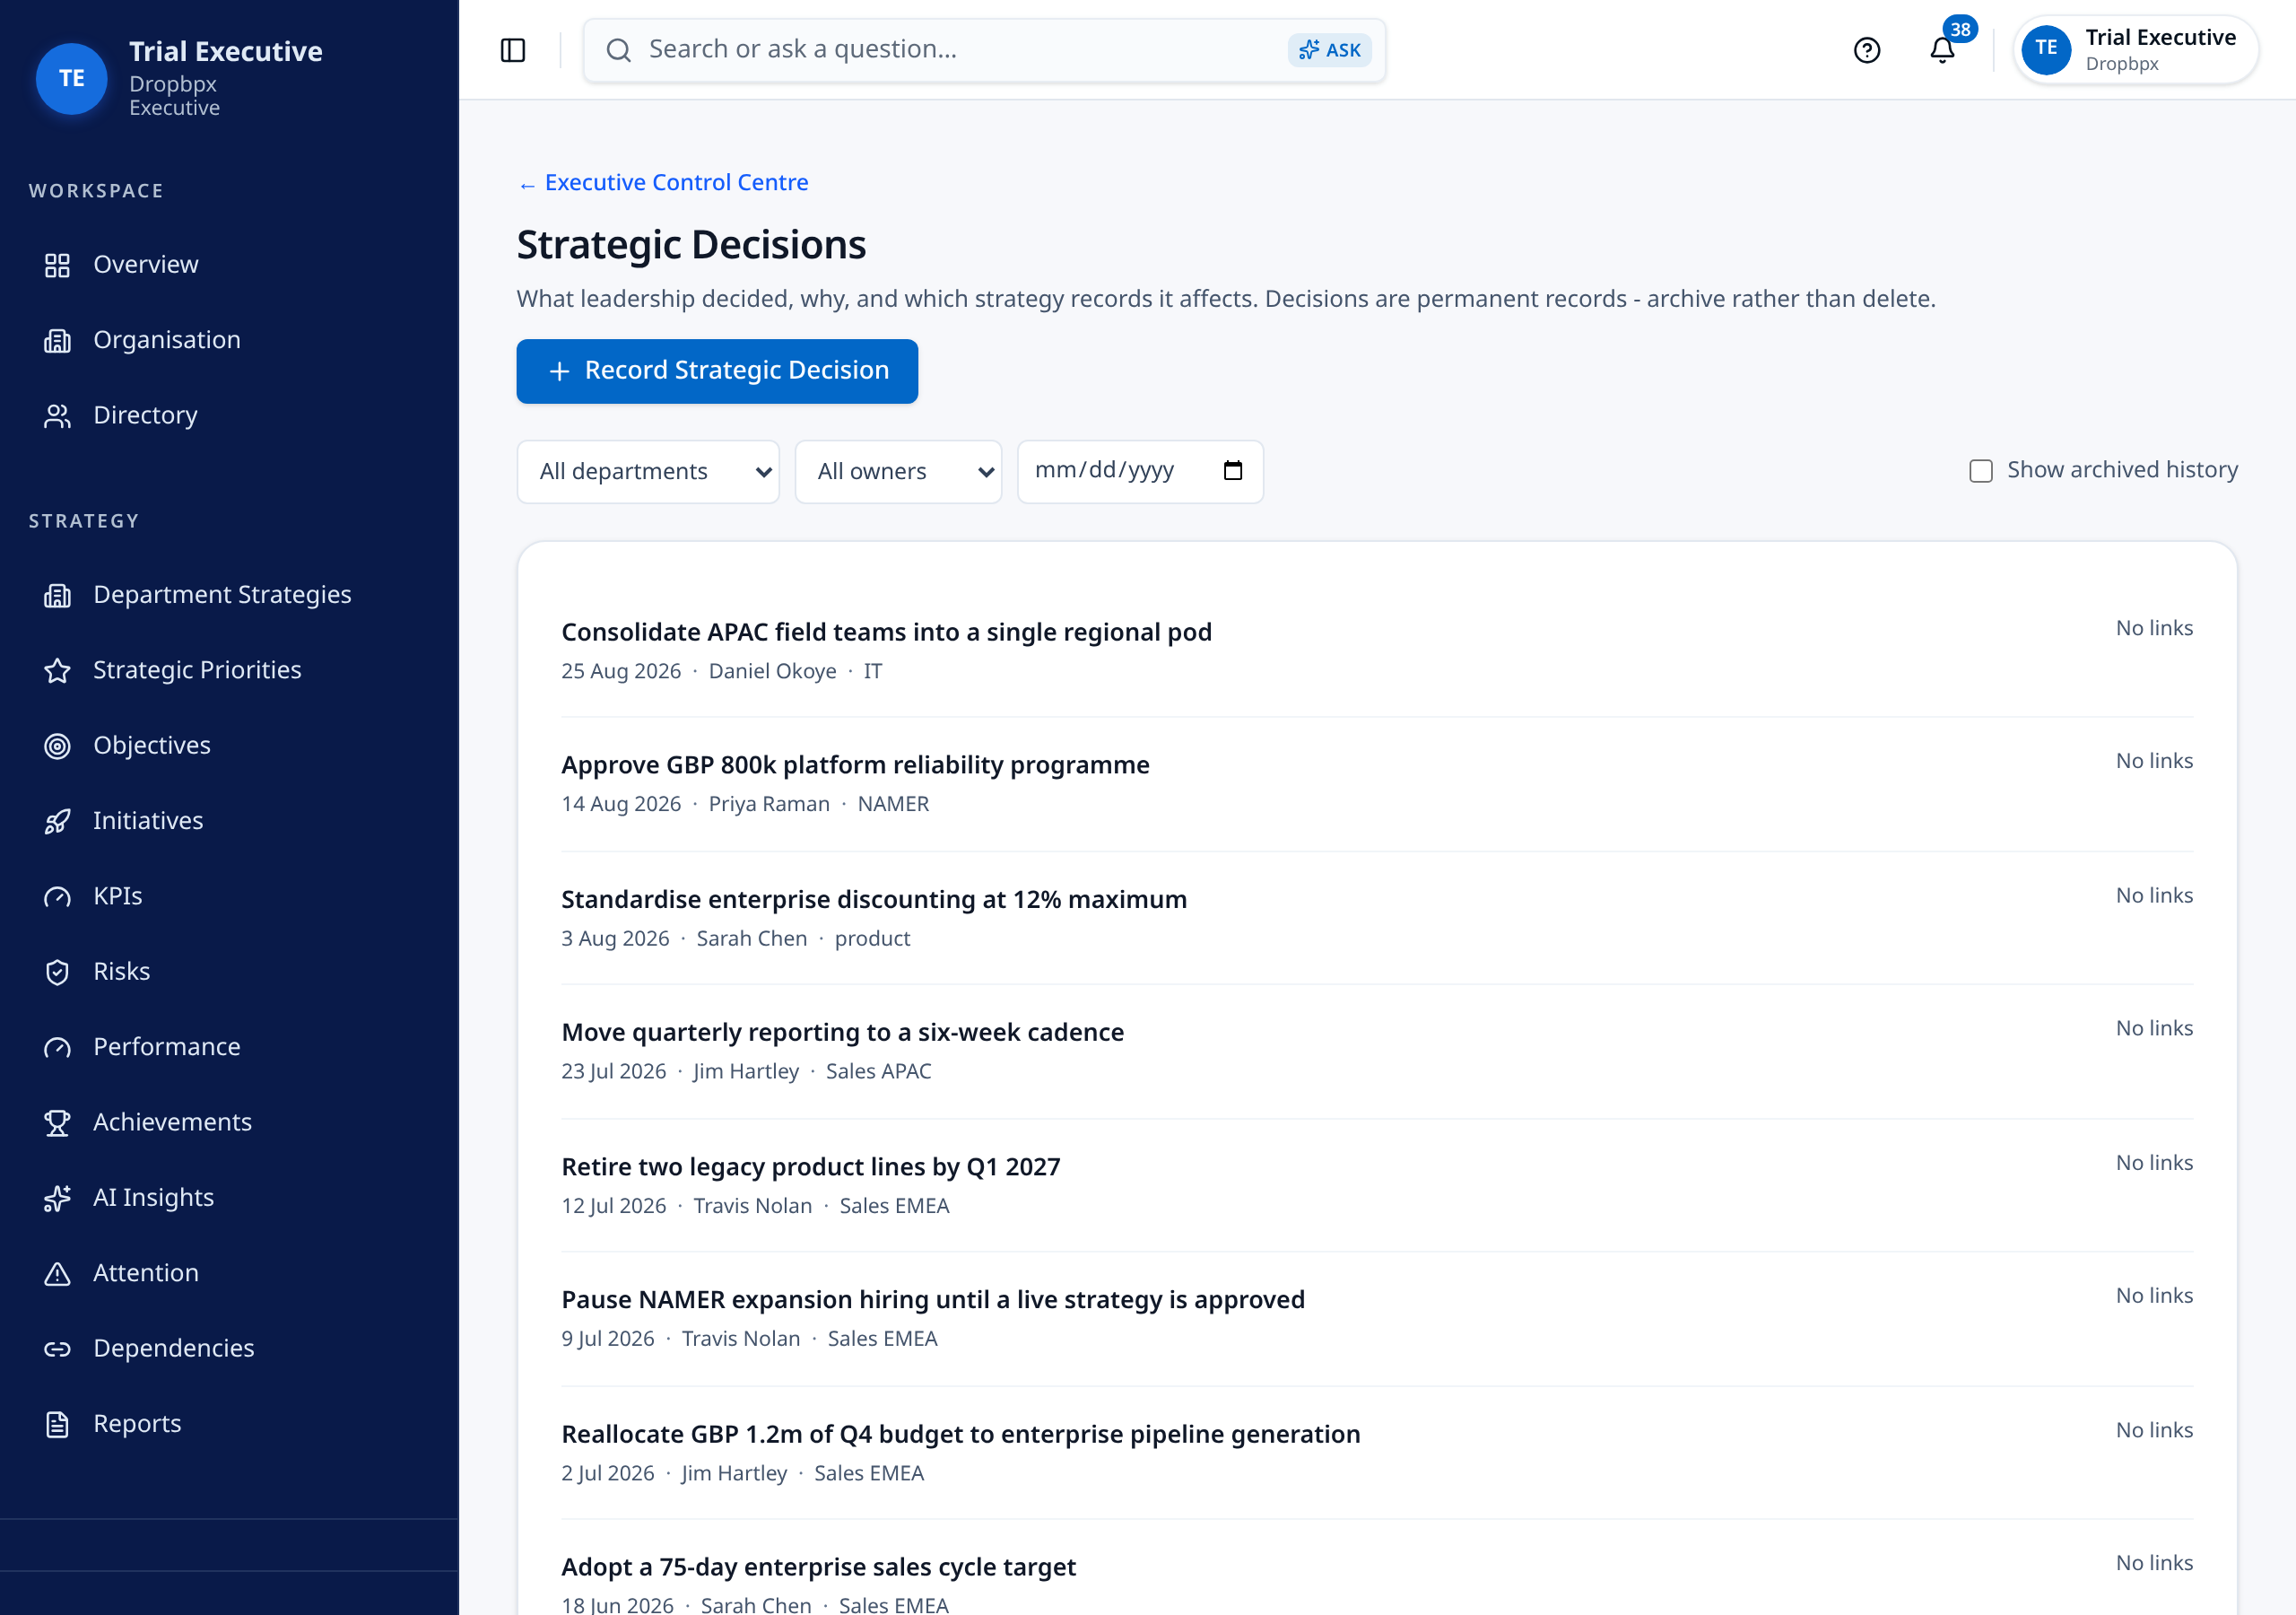Click the Reports document icon

[x=57, y=1424]
